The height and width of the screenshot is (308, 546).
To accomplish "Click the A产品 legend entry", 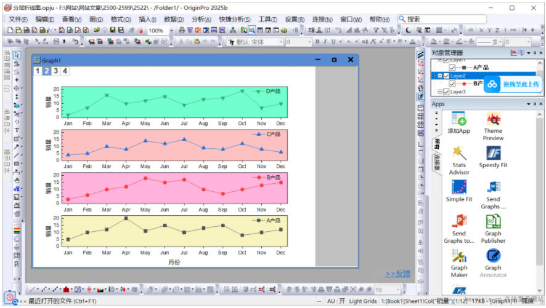I will coord(267,220).
